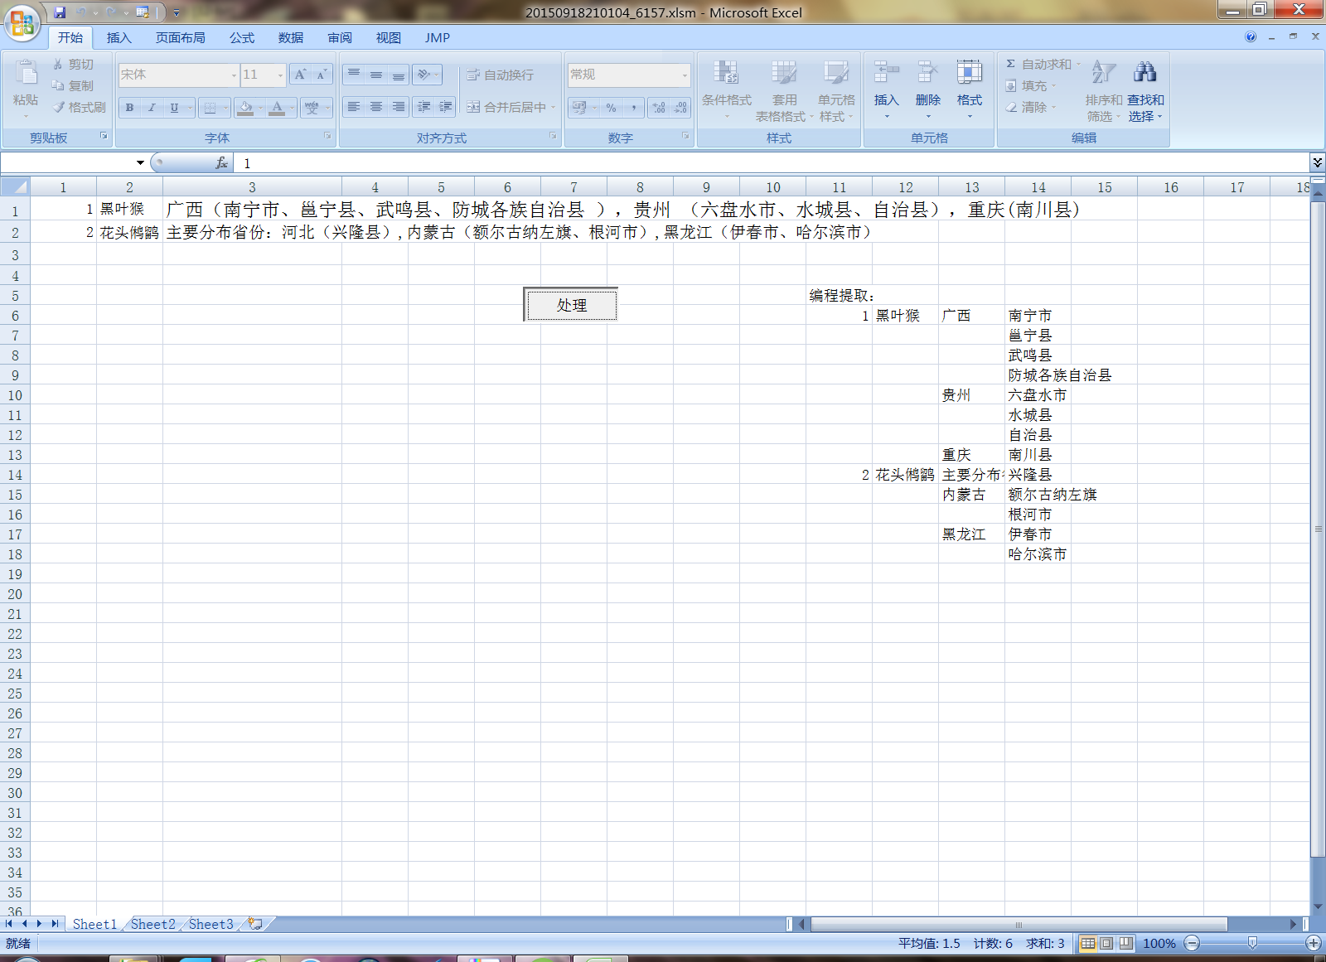The height and width of the screenshot is (962, 1326).
Task: Toggle italic formatting
Action: tap(152, 108)
